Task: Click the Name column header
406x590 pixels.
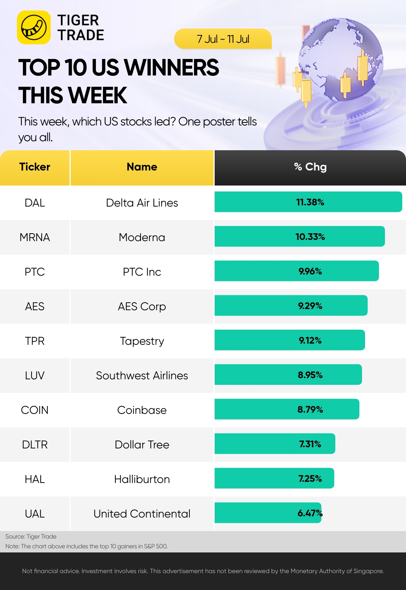Action: tap(142, 167)
